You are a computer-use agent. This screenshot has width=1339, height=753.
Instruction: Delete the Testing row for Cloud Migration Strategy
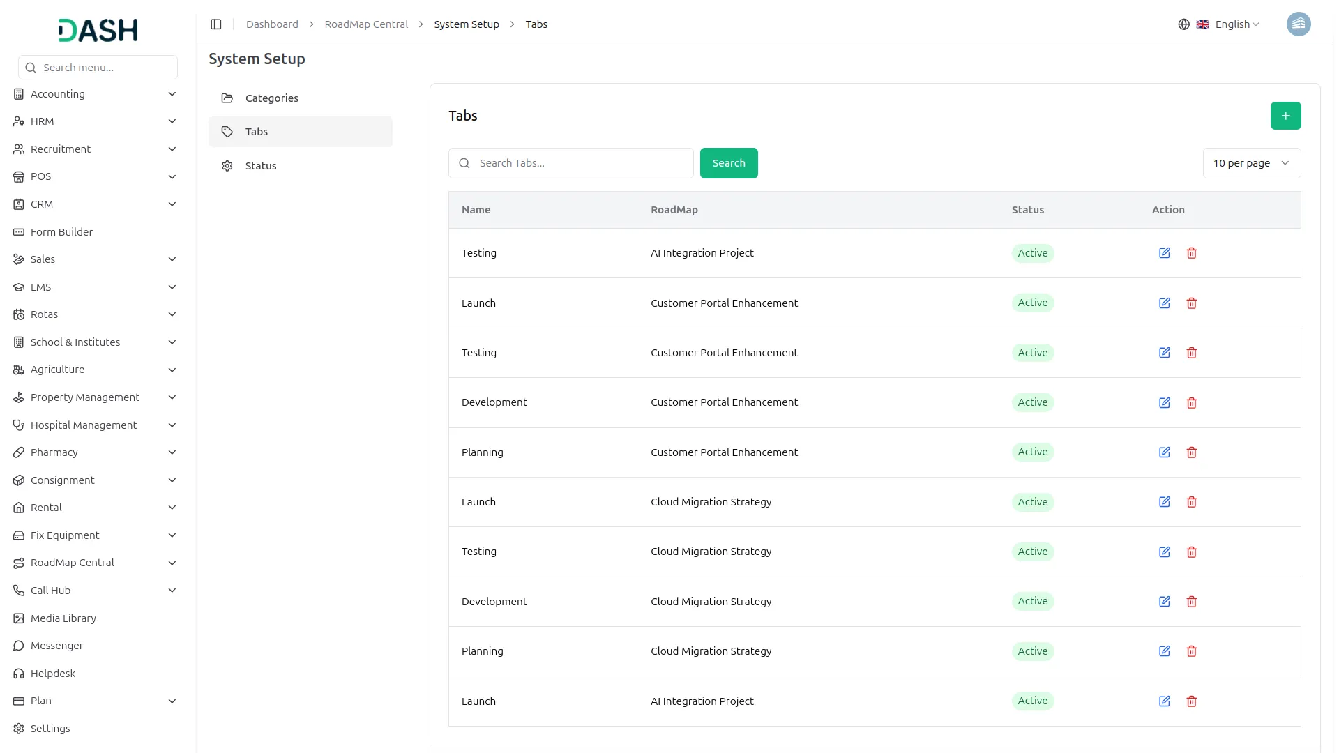(x=1192, y=552)
